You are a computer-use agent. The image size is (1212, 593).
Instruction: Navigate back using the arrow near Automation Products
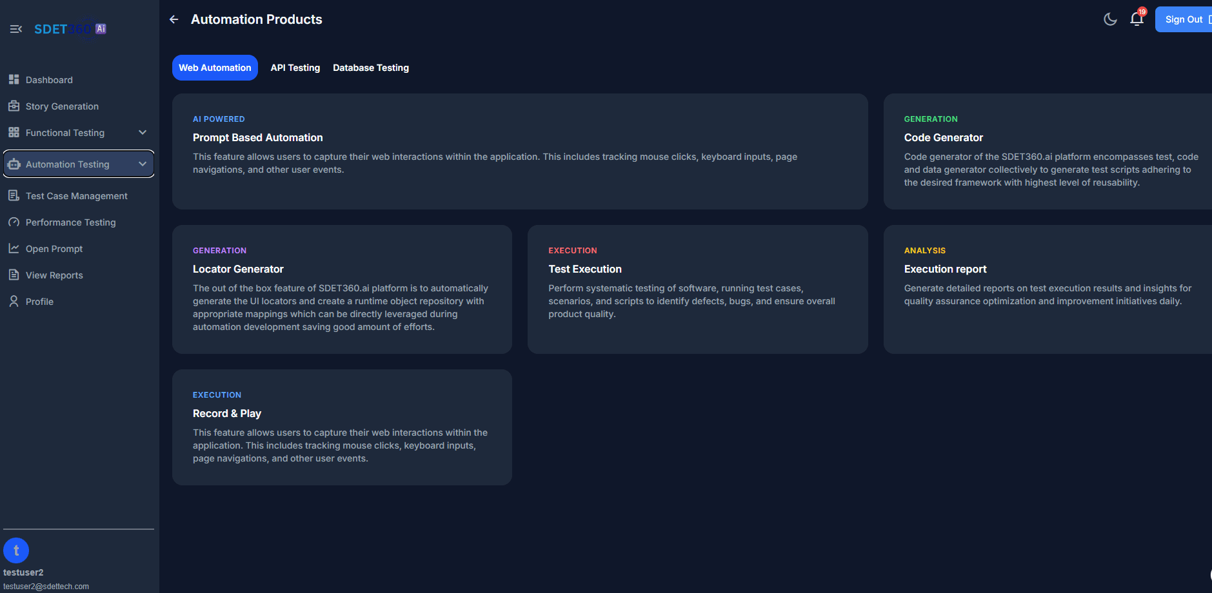pyautogui.click(x=174, y=19)
